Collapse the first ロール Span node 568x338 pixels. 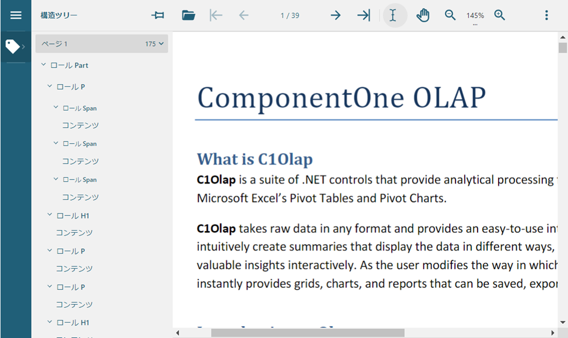(56, 107)
